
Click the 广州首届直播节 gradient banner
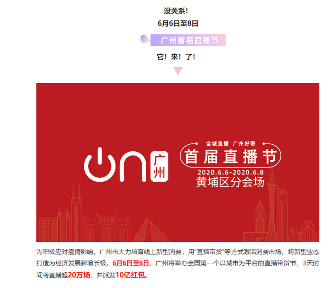(x=188, y=40)
